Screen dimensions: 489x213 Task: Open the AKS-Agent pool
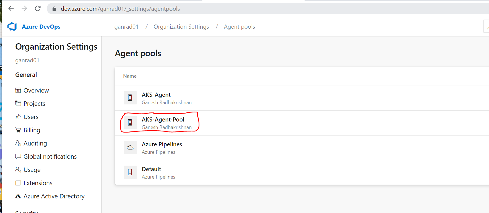point(156,95)
